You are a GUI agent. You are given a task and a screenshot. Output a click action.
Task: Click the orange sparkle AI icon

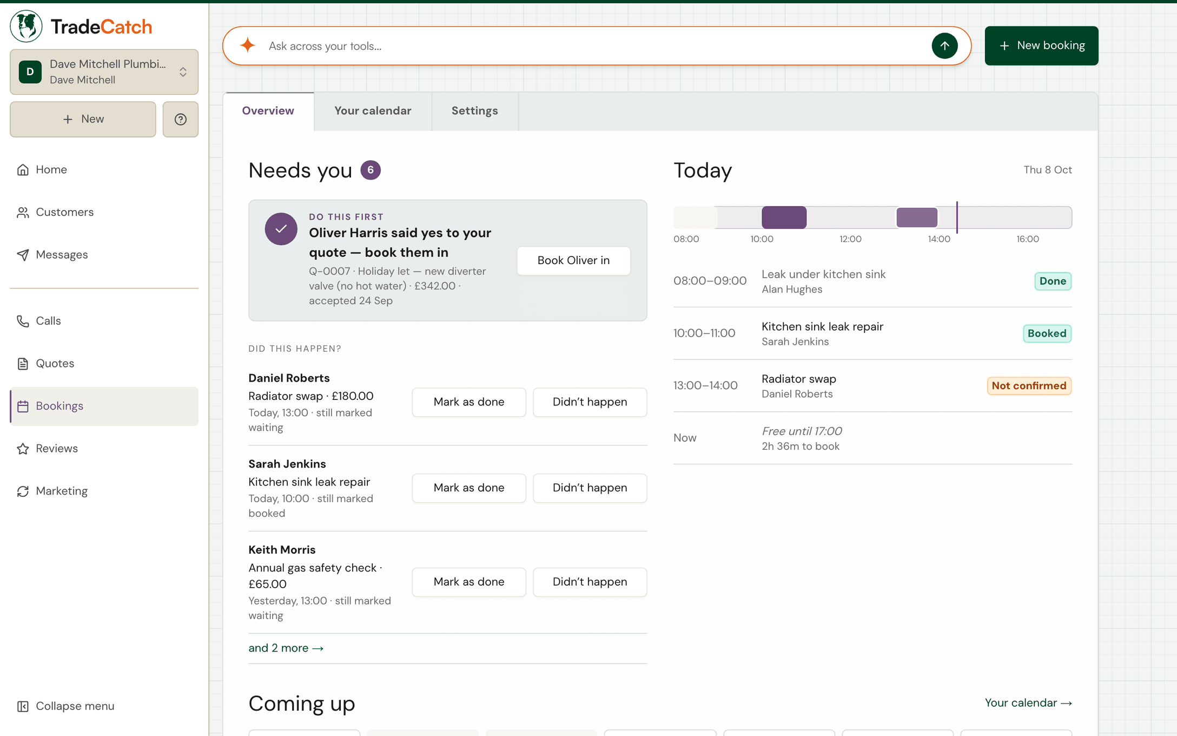248,45
